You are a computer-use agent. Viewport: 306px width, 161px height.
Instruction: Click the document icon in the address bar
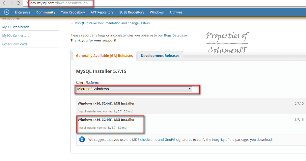pyautogui.click(x=26, y=3)
